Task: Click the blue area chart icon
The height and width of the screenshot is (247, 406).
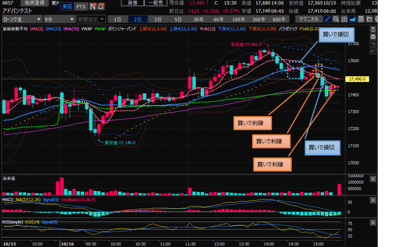Action: (x=352, y=19)
